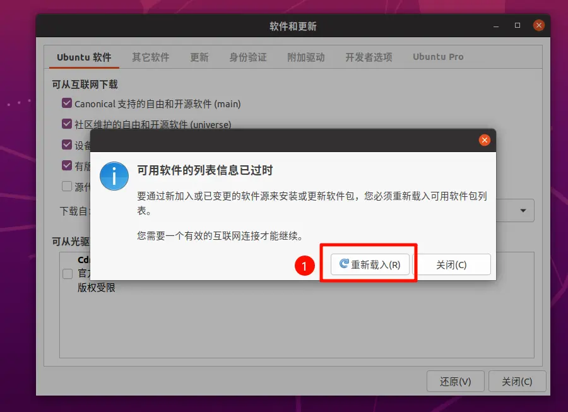This screenshot has height=412, width=568.
Task: Toggle the Canonical main software checkbox
Action: [67, 103]
